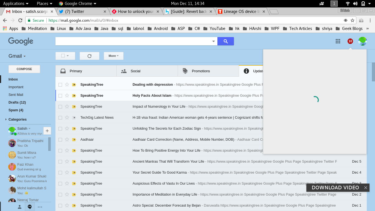Close the Twitter browser tab
The height and width of the screenshot is (211, 375).
tap(105, 12)
